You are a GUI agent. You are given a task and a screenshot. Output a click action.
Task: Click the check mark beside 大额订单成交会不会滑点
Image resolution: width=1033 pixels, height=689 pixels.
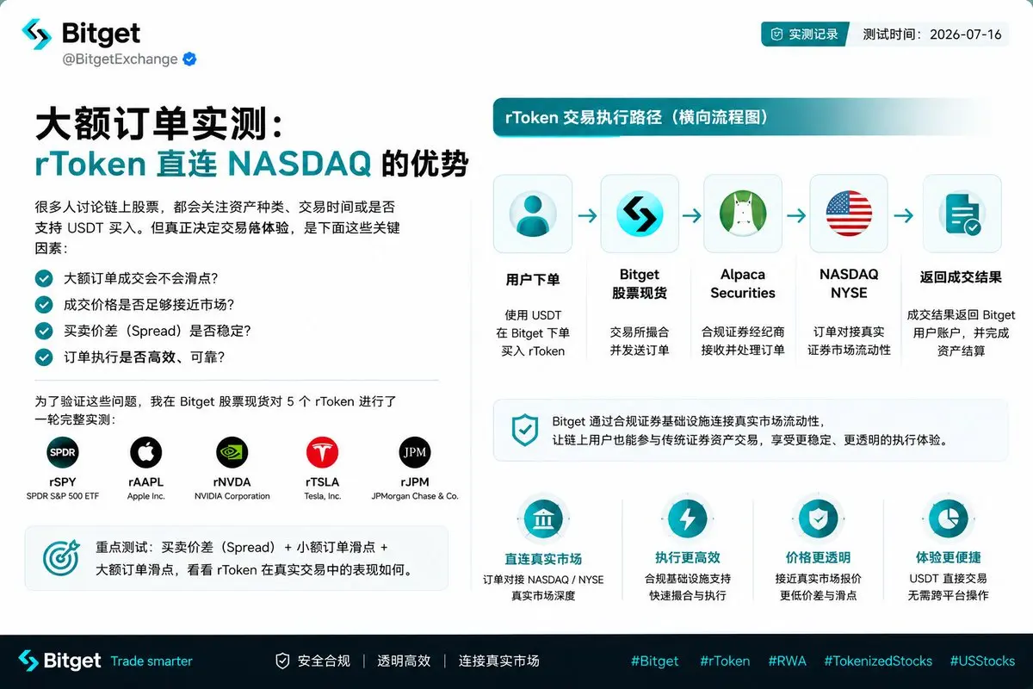tap(43, 278)
